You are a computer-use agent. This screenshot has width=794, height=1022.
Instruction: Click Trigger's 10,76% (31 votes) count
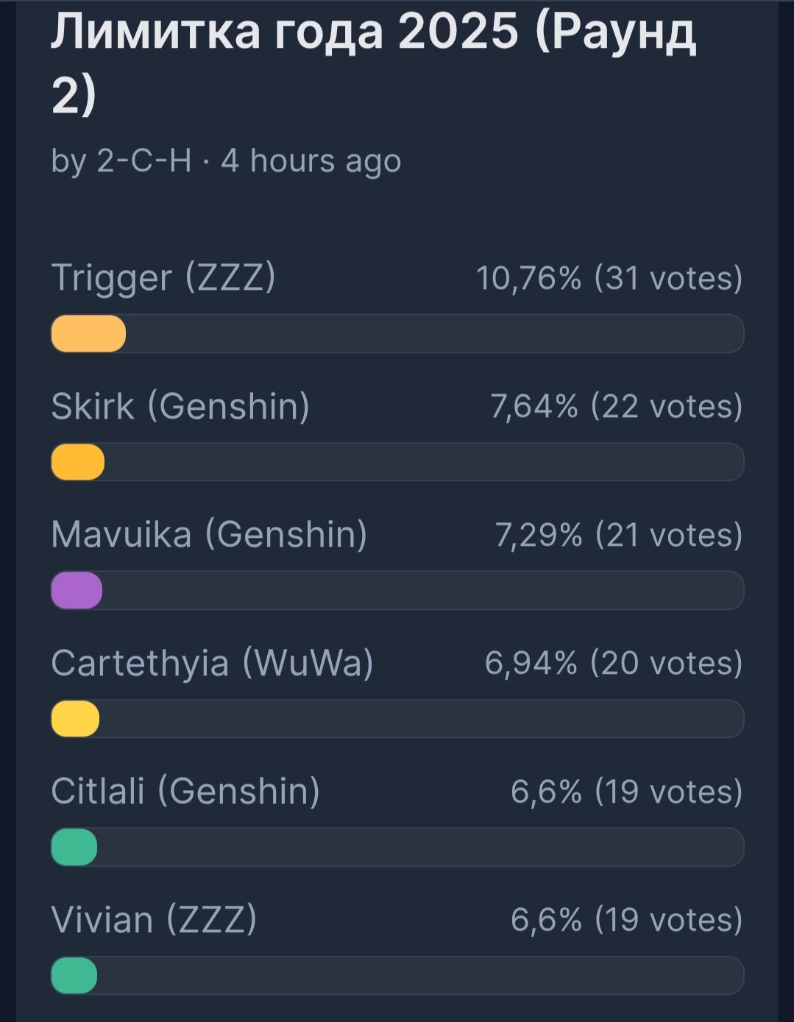[x=609, y=278]
